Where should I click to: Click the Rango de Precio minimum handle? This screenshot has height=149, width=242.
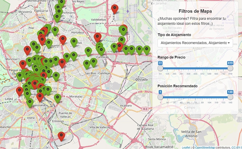pos(160,68)
